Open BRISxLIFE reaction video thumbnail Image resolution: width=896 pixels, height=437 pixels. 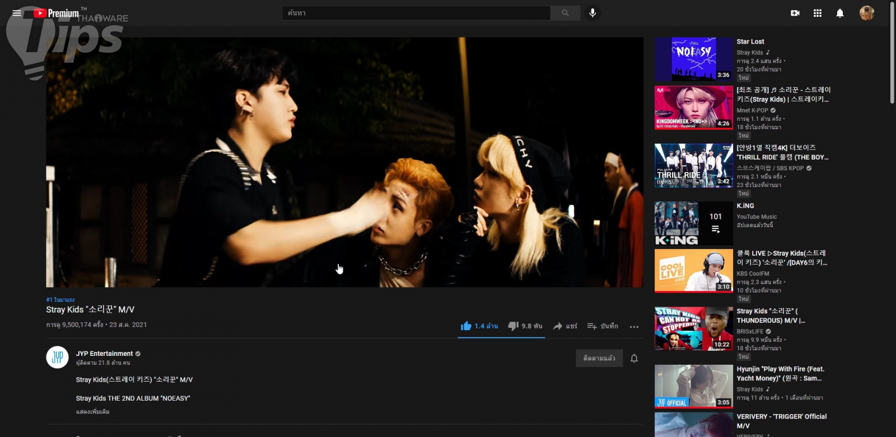click(694, 328)
